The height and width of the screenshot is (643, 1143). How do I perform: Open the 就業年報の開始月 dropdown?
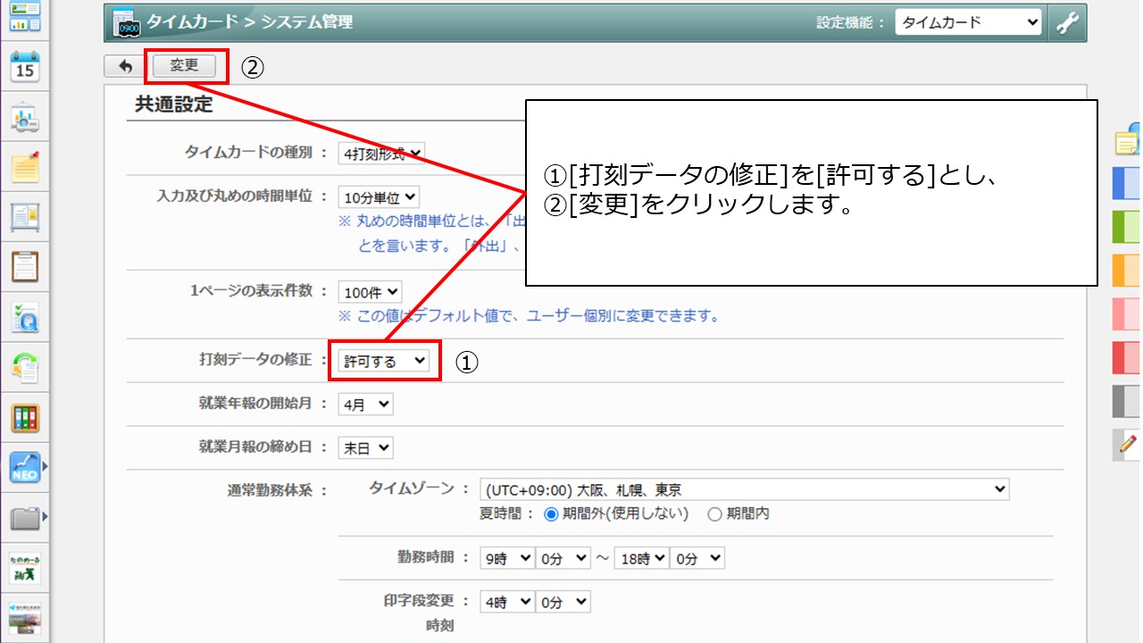click(365, 405)
